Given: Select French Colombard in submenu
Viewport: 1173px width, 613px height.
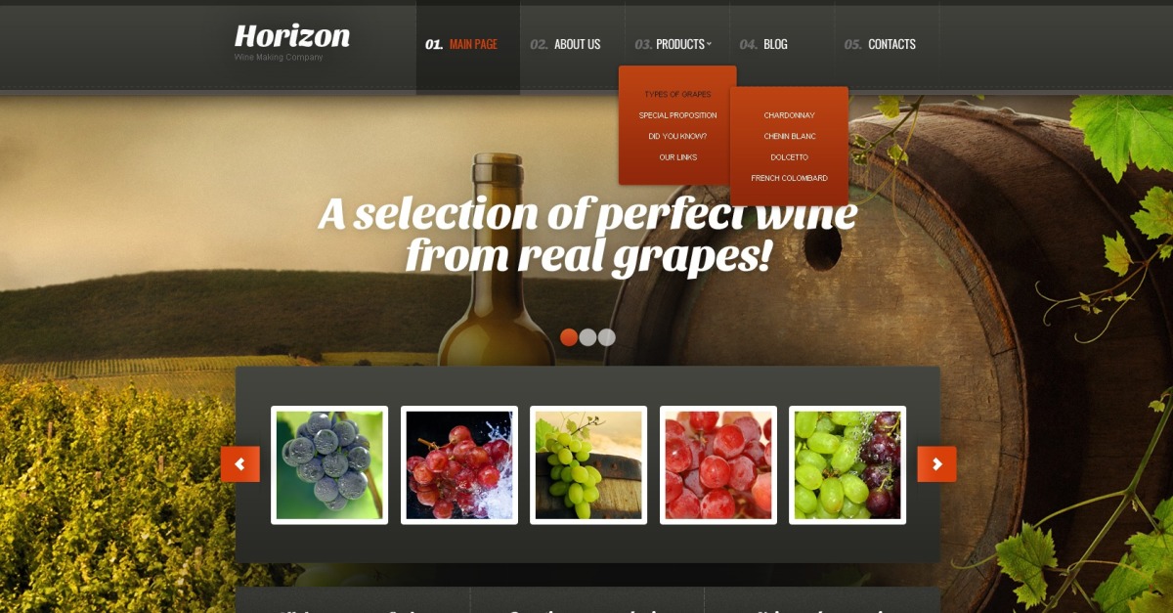Looking at the screenshot, I should point(790,178).
